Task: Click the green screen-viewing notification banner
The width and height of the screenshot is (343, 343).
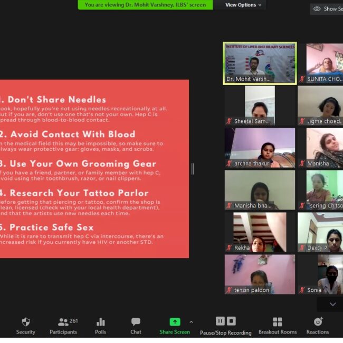Action: click(x=145, y=5)
